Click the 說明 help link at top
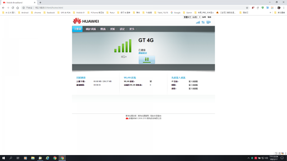 (204, 17)
